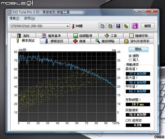Click the 76.4 MB/秒 maximum value
The height and width of the screenshot is (139, 165).
pyautogui.click(x=138, y=83)
